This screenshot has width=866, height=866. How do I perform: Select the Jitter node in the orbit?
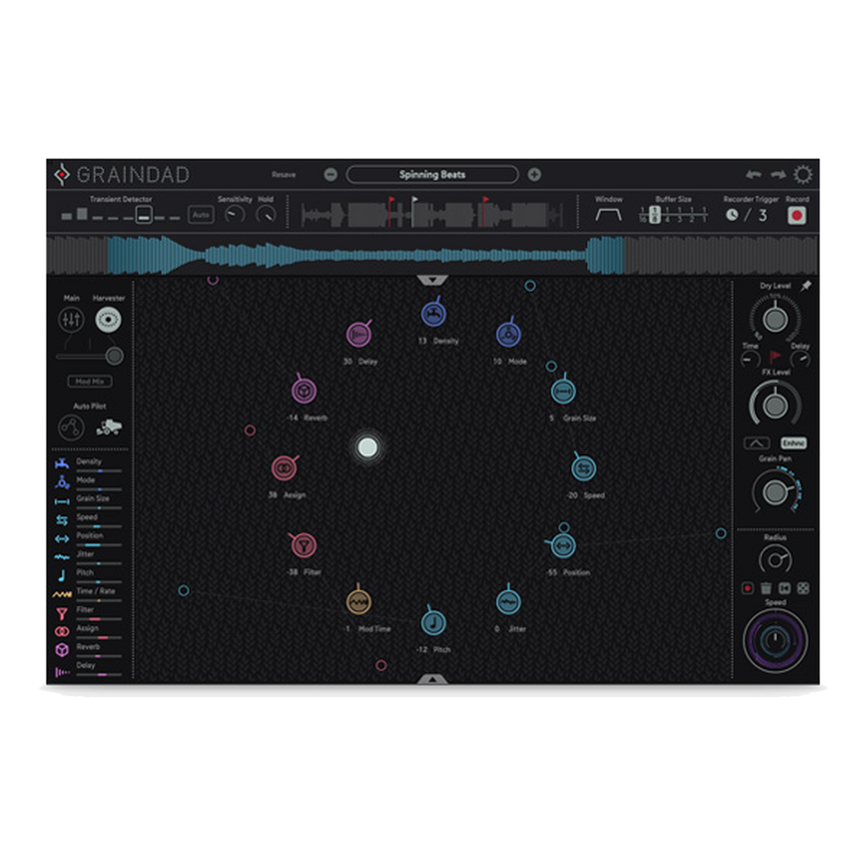508,602
